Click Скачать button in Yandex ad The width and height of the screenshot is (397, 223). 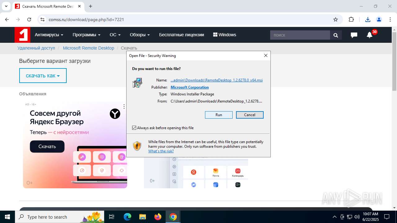(47, 146)
